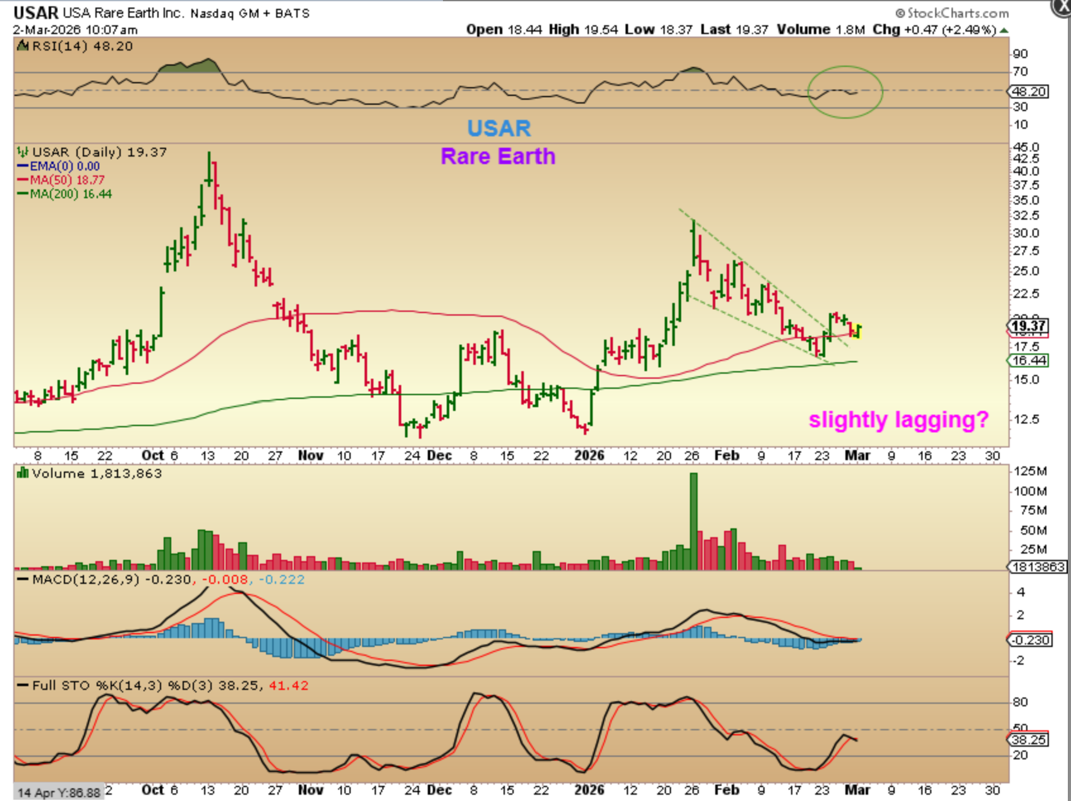Click the 14 Apr Y:86.88 cursor readout
This screenshot has width=1071, height=801.
(59, 792)
